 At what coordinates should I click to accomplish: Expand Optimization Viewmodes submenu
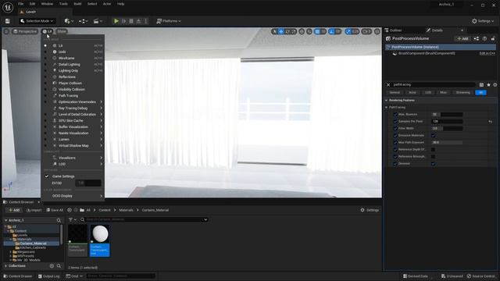(73, 102)
